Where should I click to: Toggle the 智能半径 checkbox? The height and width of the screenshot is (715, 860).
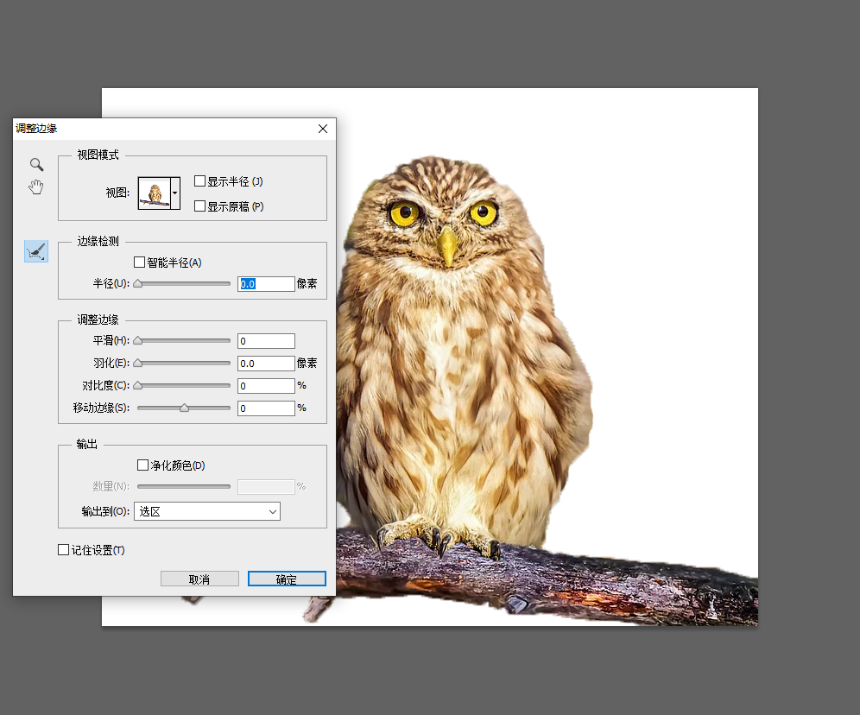140,262
